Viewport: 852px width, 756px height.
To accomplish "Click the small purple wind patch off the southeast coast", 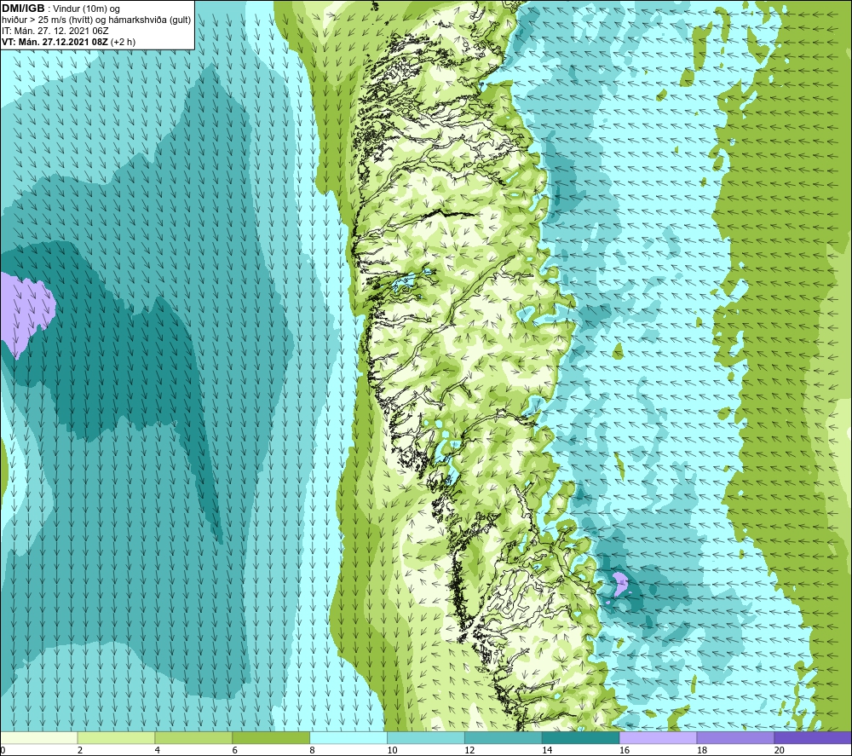I will [620, 584].
